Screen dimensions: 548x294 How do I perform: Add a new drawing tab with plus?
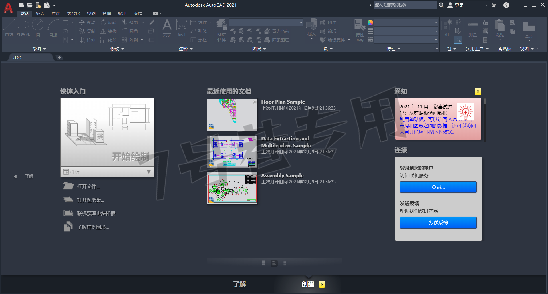click(59, 57)
